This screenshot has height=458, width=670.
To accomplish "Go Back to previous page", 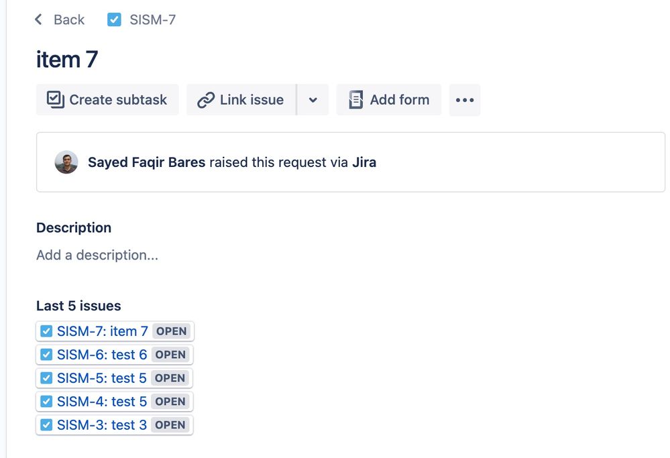I will pos(68,19).
